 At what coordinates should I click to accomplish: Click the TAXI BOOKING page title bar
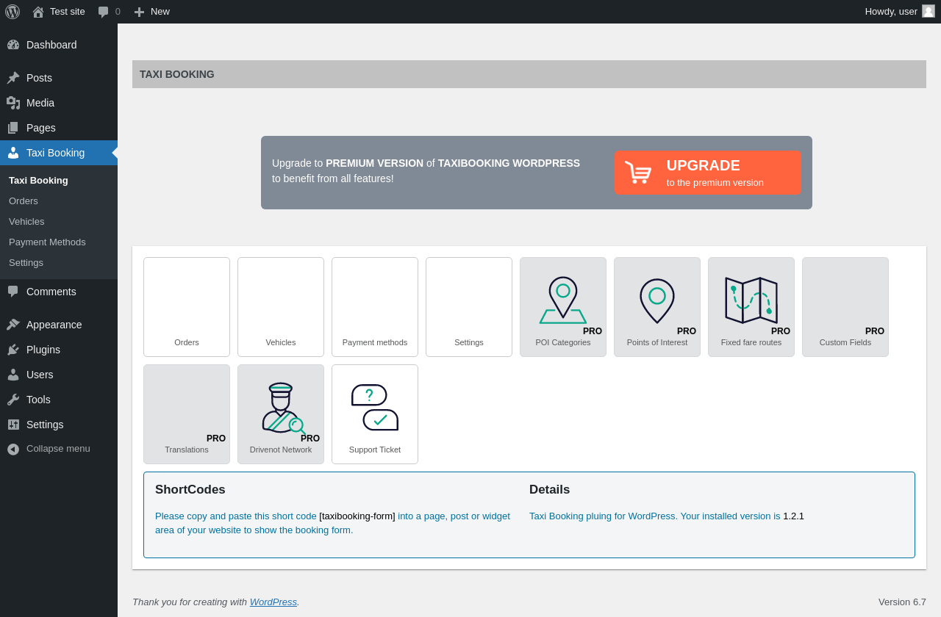(529, 74)
